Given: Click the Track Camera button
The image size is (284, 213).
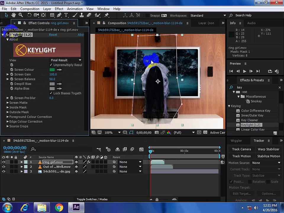Looking at the screenshot, I should (241, 149).
